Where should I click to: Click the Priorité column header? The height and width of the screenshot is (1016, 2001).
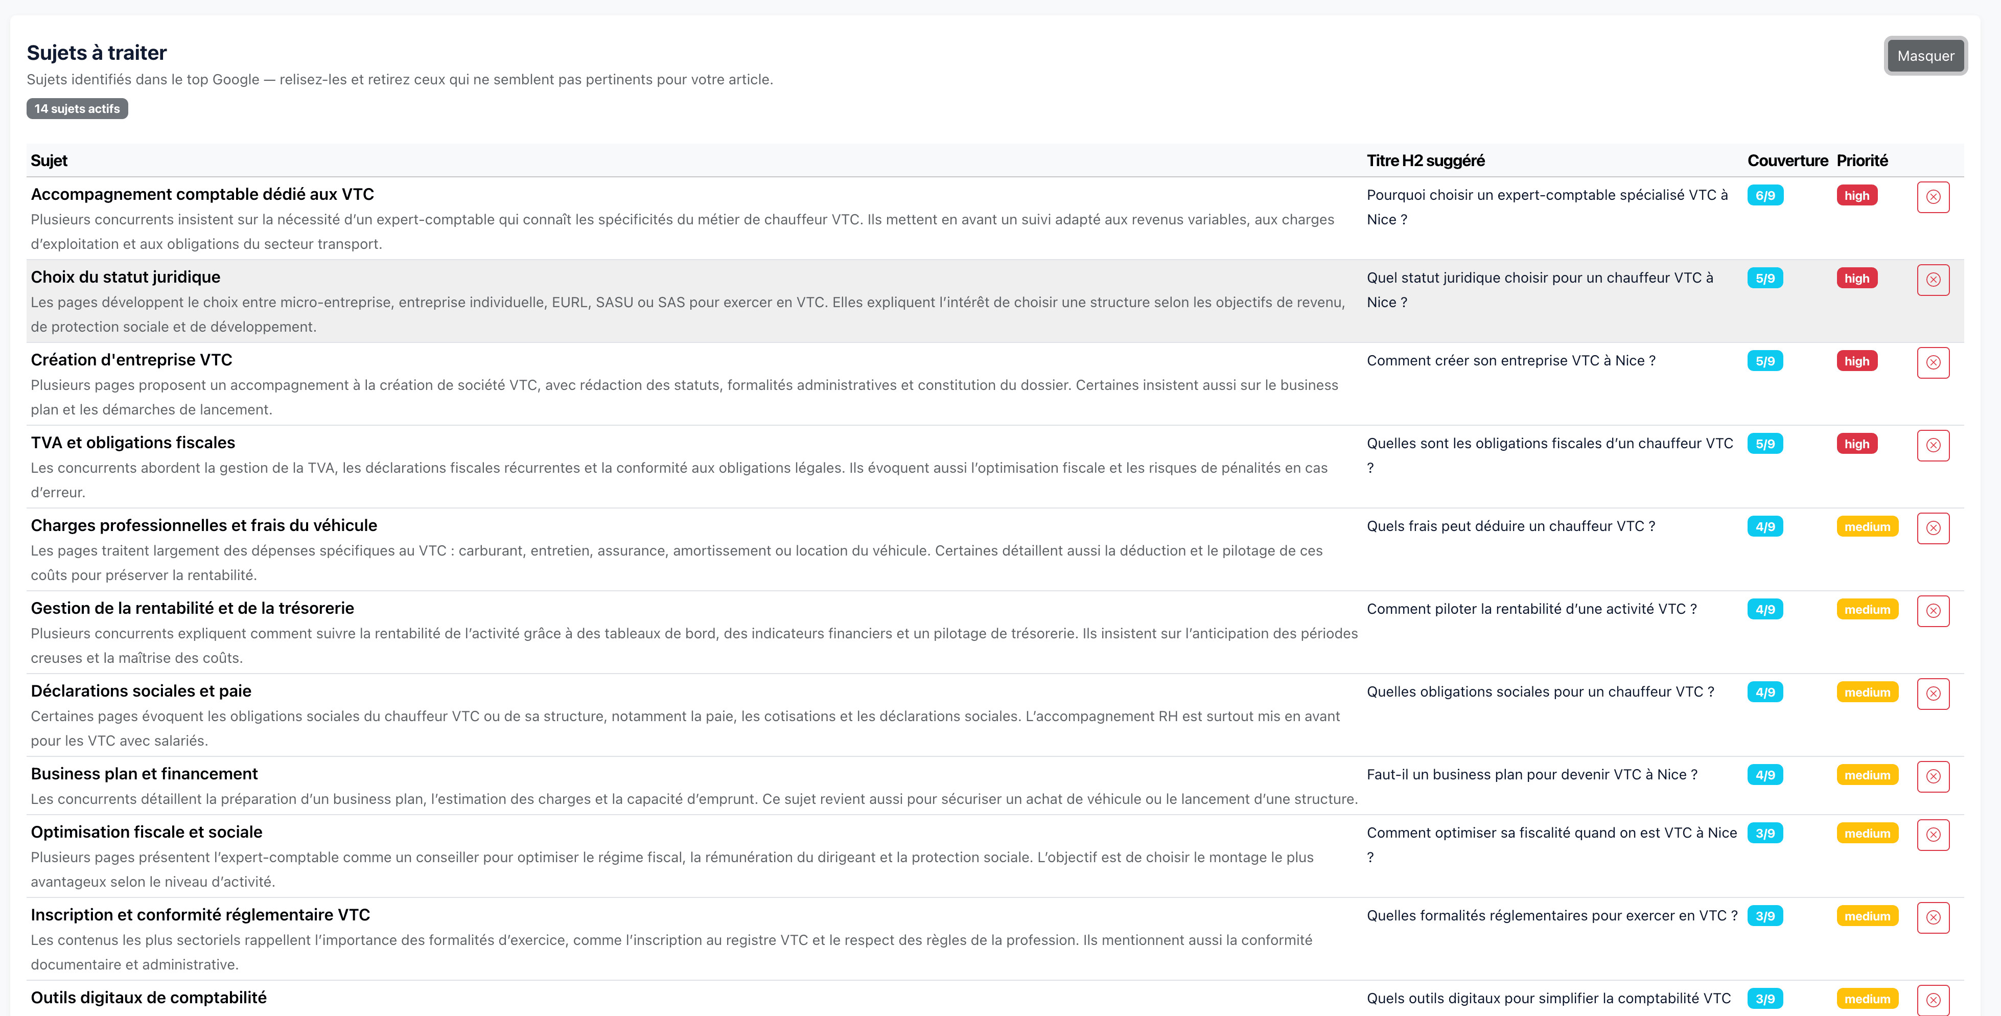(x=1861, y=161)
